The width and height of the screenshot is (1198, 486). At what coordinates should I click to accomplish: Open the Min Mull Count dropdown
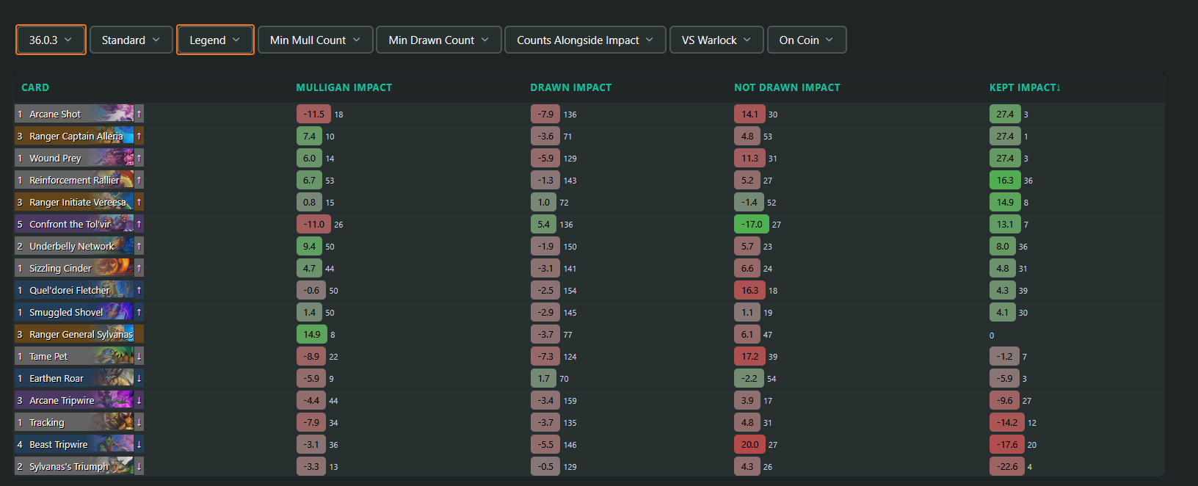point(316,40)
